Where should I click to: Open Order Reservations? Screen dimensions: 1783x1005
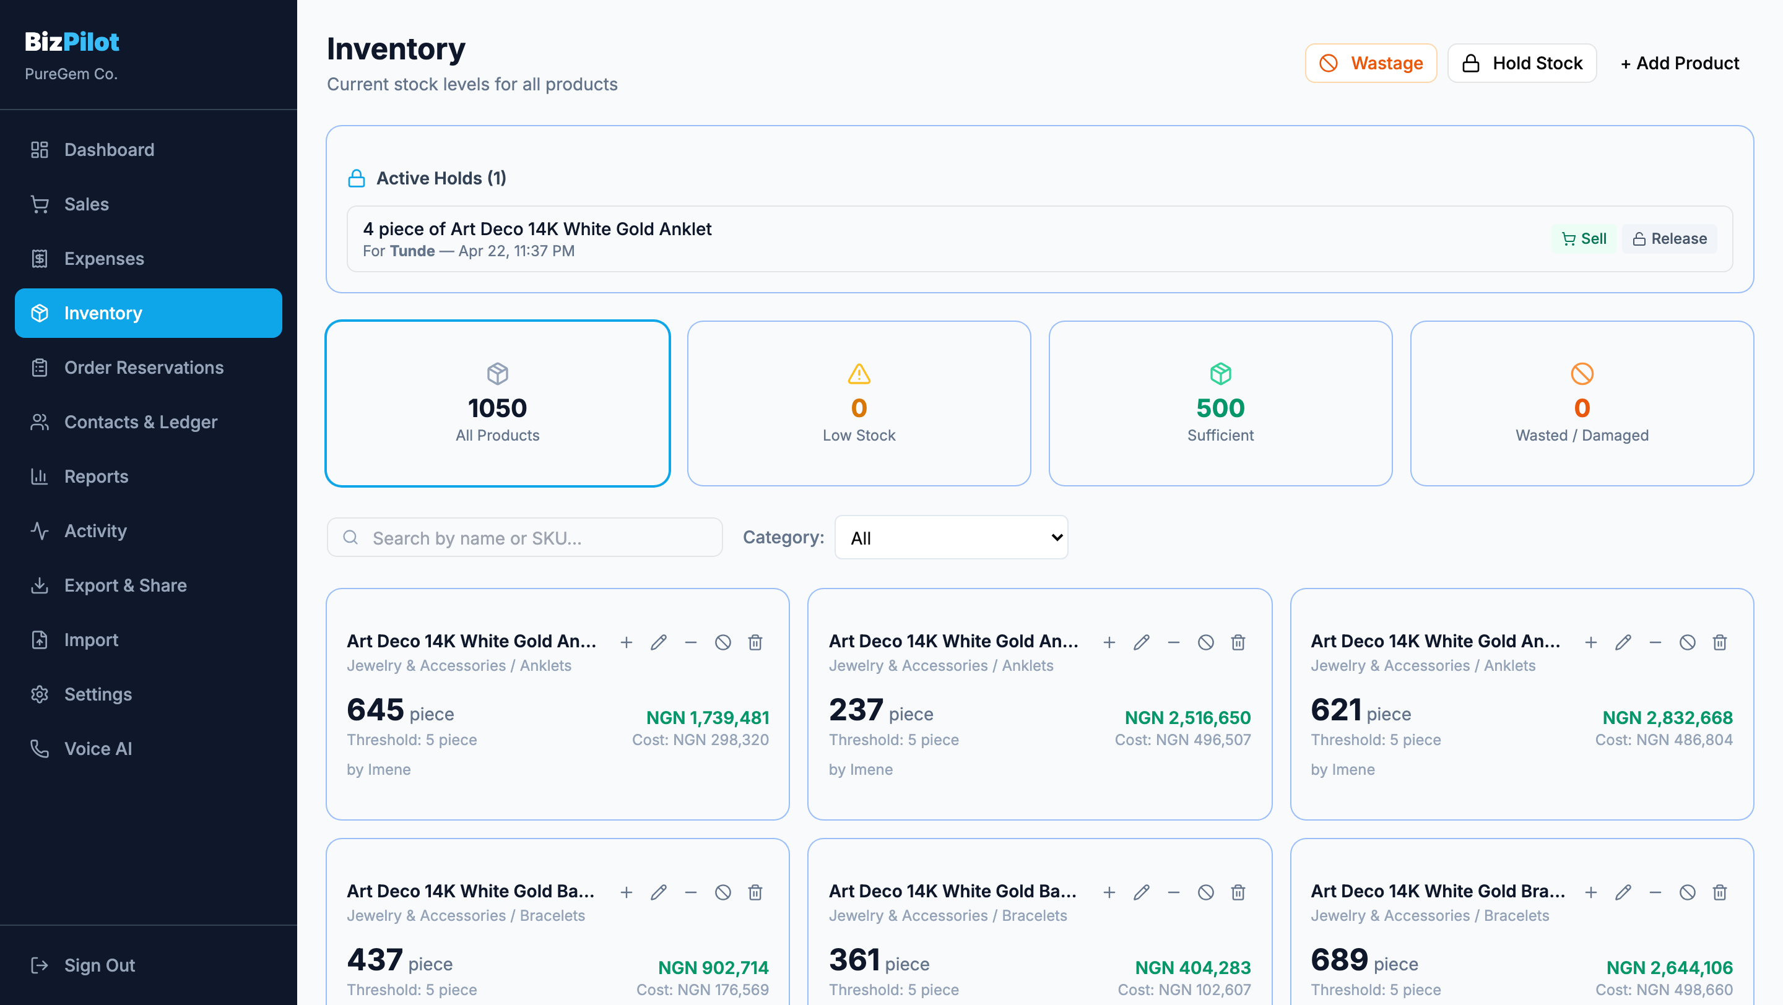point(148,367)
